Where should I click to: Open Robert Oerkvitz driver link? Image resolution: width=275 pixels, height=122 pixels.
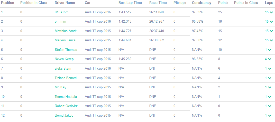pos(66,106)
